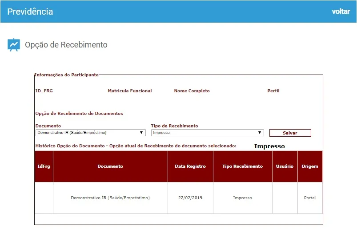Select the Impresso cell in the table row
The width and height of the screenshot is (357, 233).
point(242,198)
